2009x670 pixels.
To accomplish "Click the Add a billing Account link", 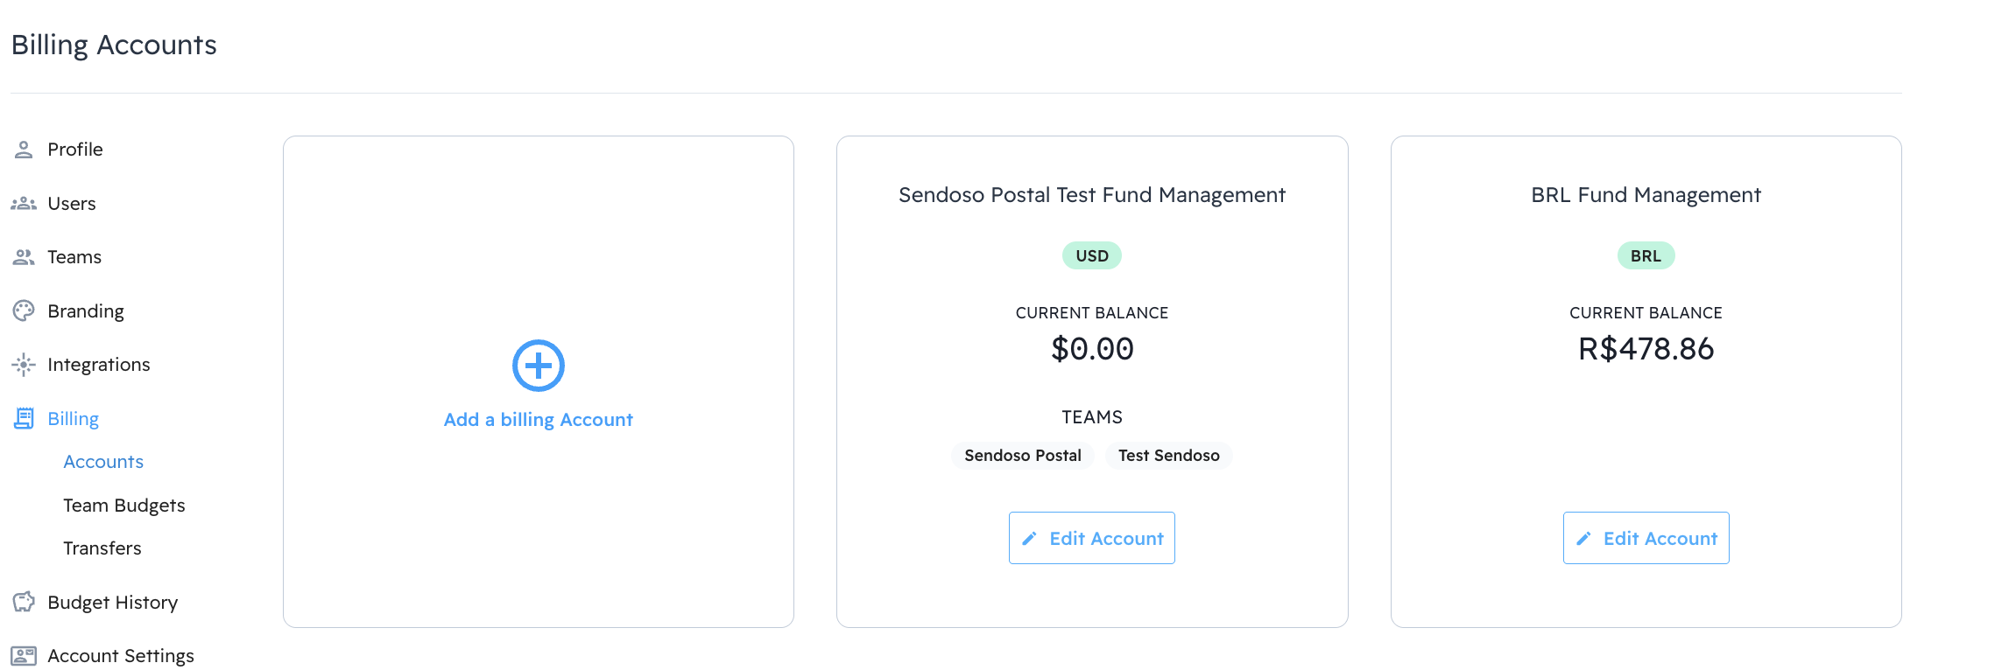I will [x=538, y=420].
